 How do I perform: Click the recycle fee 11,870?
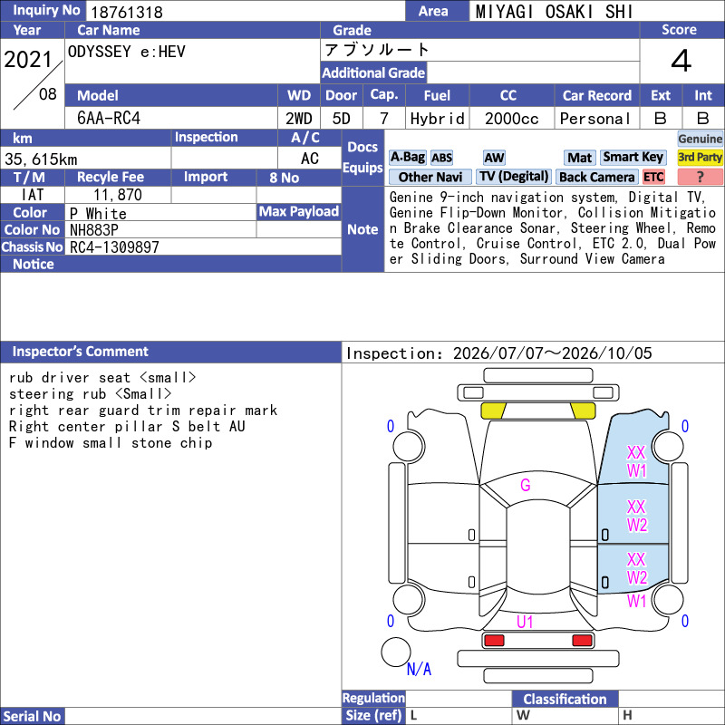(118, 195)
